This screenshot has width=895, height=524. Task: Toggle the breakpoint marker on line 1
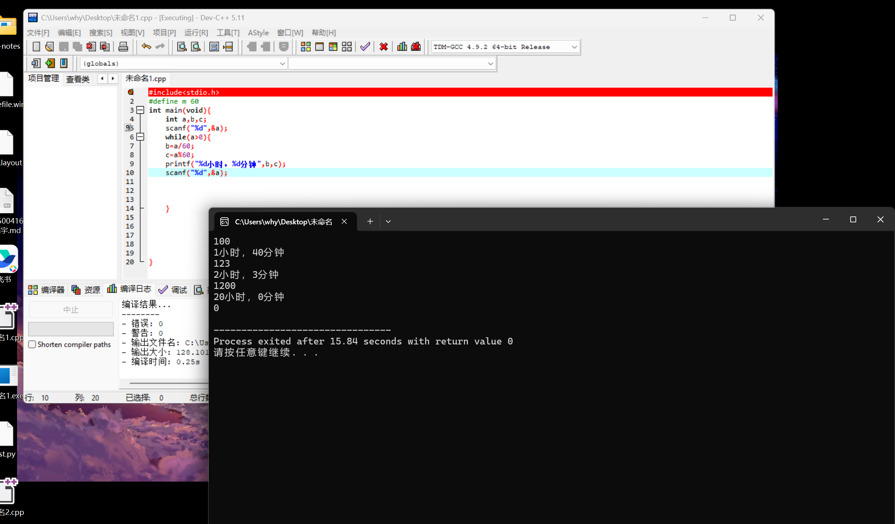pyautogui.click(x=131, y=92)
